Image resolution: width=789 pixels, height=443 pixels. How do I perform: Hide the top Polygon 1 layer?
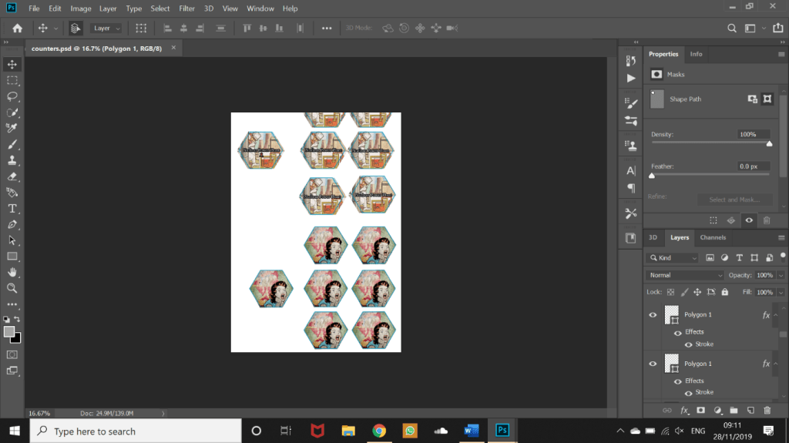(653, 315)
